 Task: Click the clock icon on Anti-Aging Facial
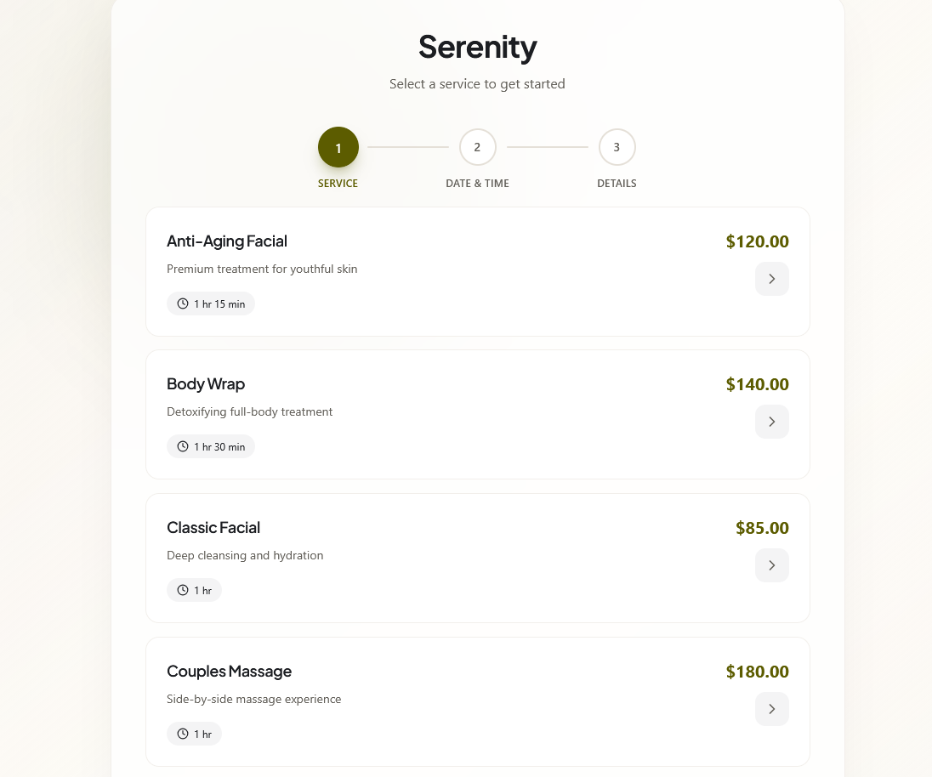coord(183,303)
